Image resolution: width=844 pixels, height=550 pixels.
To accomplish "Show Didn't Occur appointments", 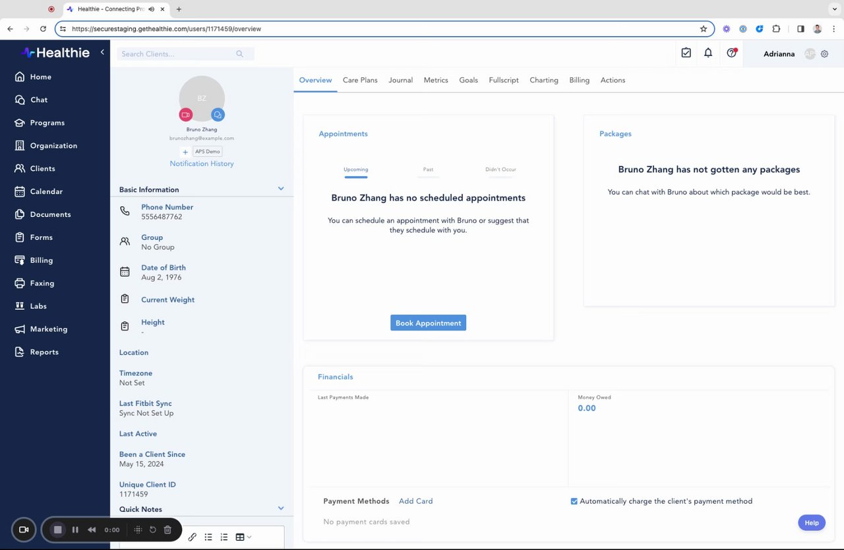I will tap(500, 169).
